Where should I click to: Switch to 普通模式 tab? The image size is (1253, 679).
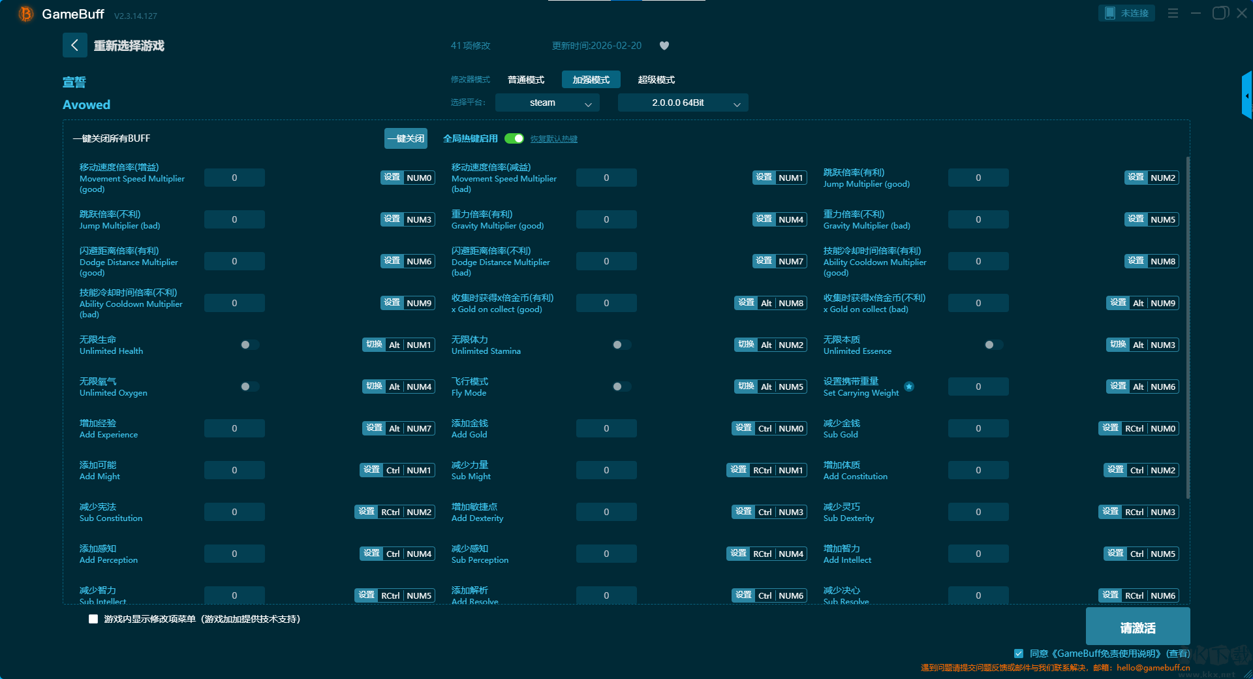point(526,80)
